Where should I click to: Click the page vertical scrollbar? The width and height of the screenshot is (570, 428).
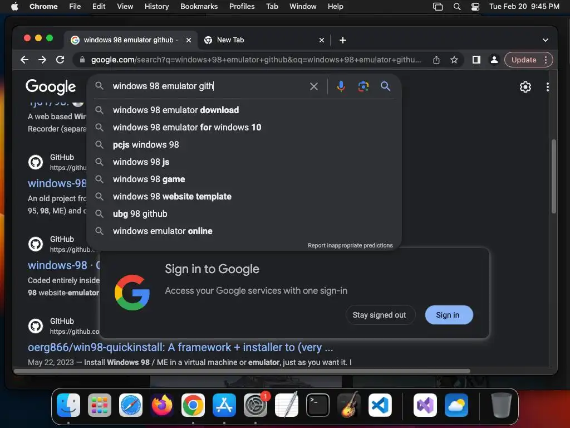click(554, 177)
